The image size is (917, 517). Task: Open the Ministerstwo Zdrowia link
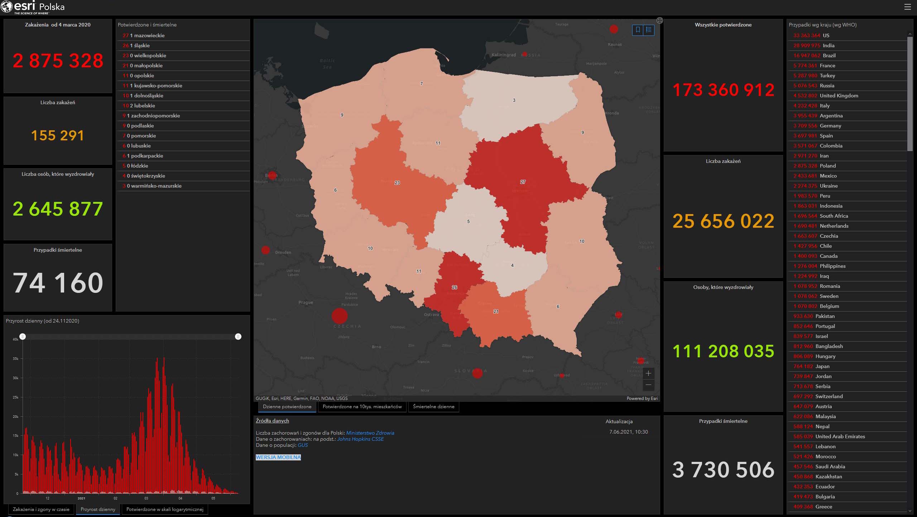pyautogui.click(x=370, y=433)
